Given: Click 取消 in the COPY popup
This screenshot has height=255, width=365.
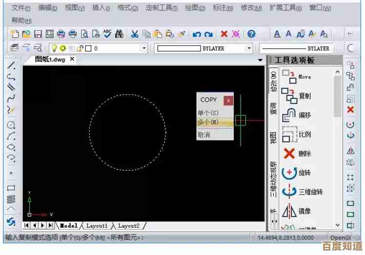Looking at the screenshot, I should (x=204, y=135).
